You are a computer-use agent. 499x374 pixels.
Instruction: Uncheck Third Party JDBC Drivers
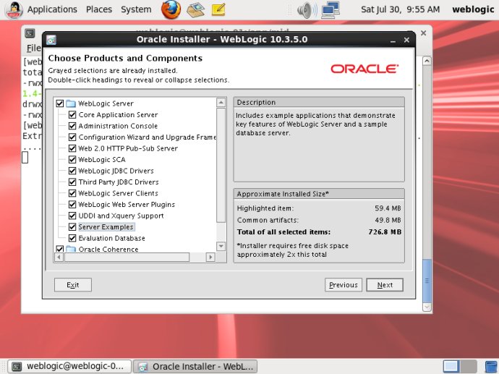[72, 182]
